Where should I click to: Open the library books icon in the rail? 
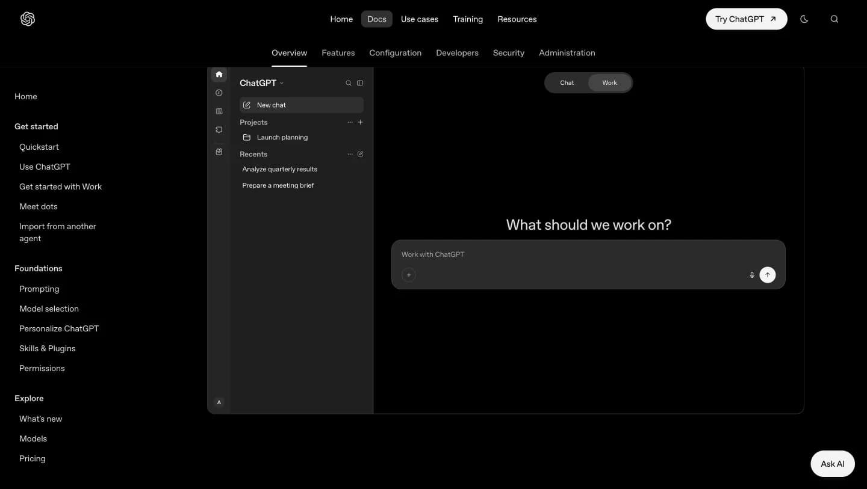point(219,111)
